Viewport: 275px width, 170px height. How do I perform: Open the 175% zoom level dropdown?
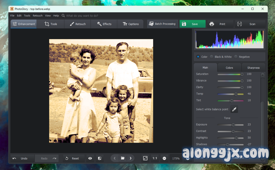pyautogui.click(x=176, y=158)
